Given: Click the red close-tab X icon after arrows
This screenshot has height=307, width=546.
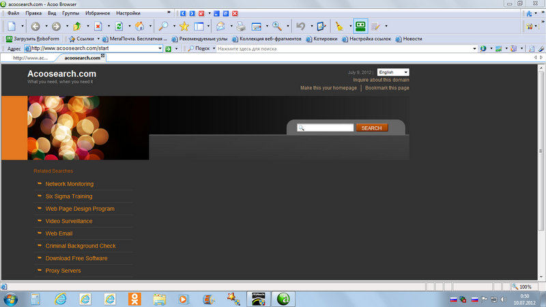Looking at the screenshot, I should coord(201,13).
